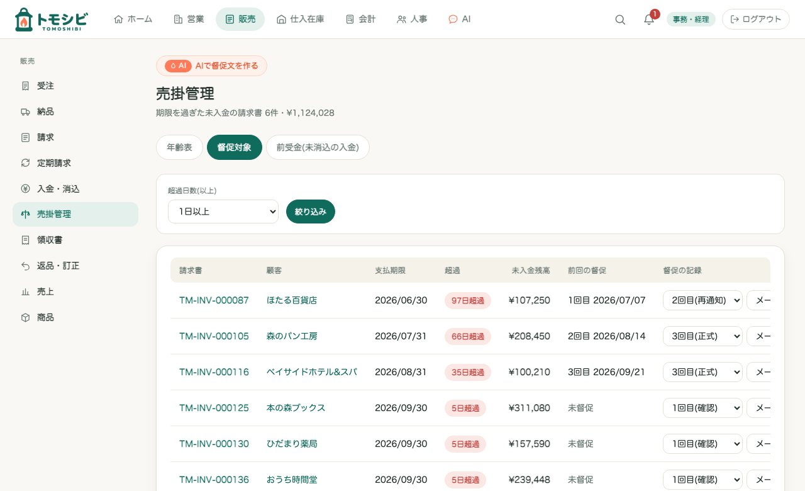This screenshot has width=805, height=491.
Task: Click the Tomoshibi logo
Action: [x=51, y=20]
